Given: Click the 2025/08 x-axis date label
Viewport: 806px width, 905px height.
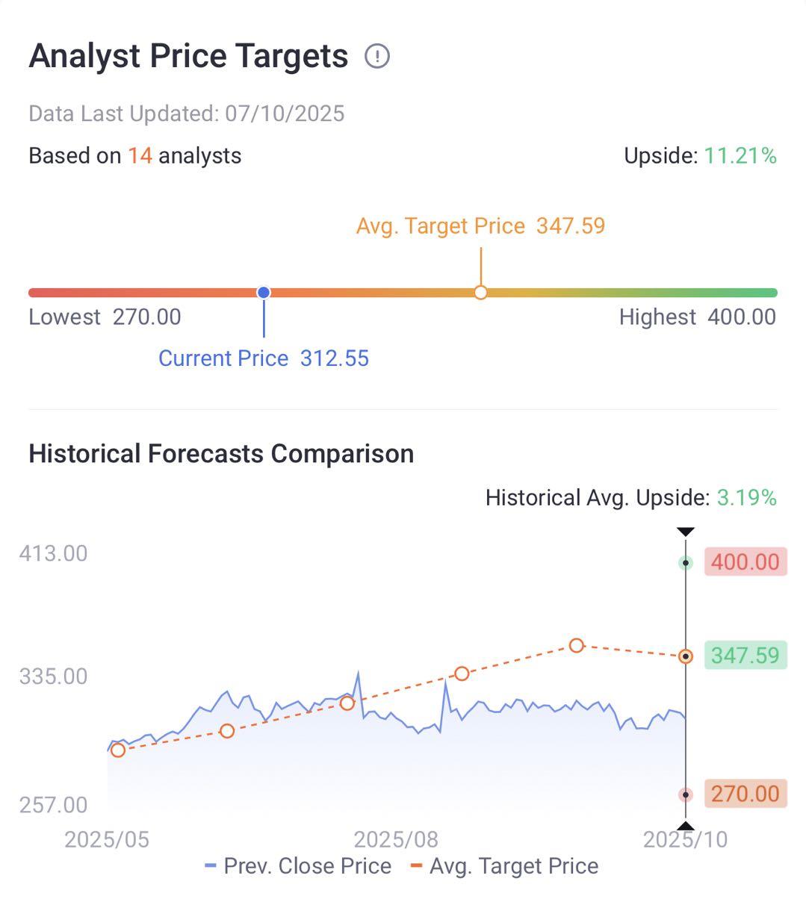Looking at the screenshot, I should (396, 839).
